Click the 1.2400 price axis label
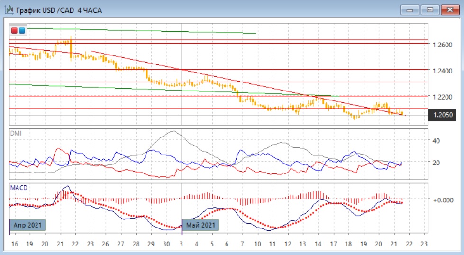The image size is (464, 255). [x=442, y=71]
